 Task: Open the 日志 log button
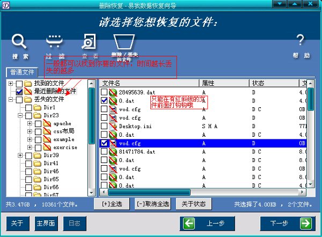coord(75,223)
